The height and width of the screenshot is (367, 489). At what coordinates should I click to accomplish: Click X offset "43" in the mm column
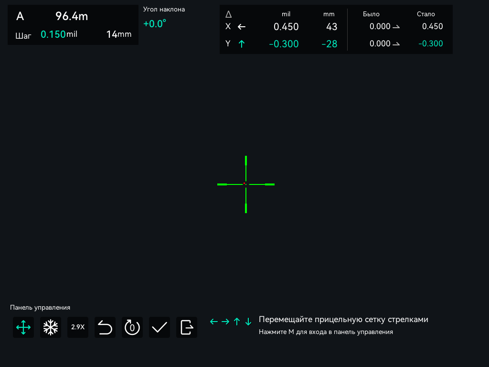pos(331,27)
